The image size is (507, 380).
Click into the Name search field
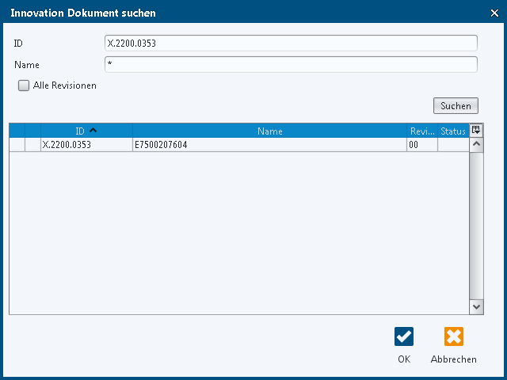click(x=291, y=64)
